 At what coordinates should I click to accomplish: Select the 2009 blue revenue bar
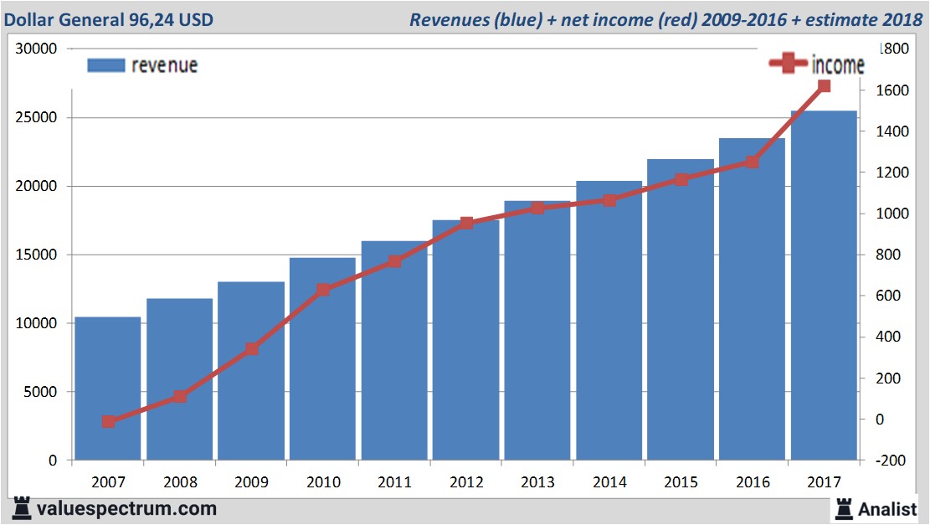coord(251,371)
